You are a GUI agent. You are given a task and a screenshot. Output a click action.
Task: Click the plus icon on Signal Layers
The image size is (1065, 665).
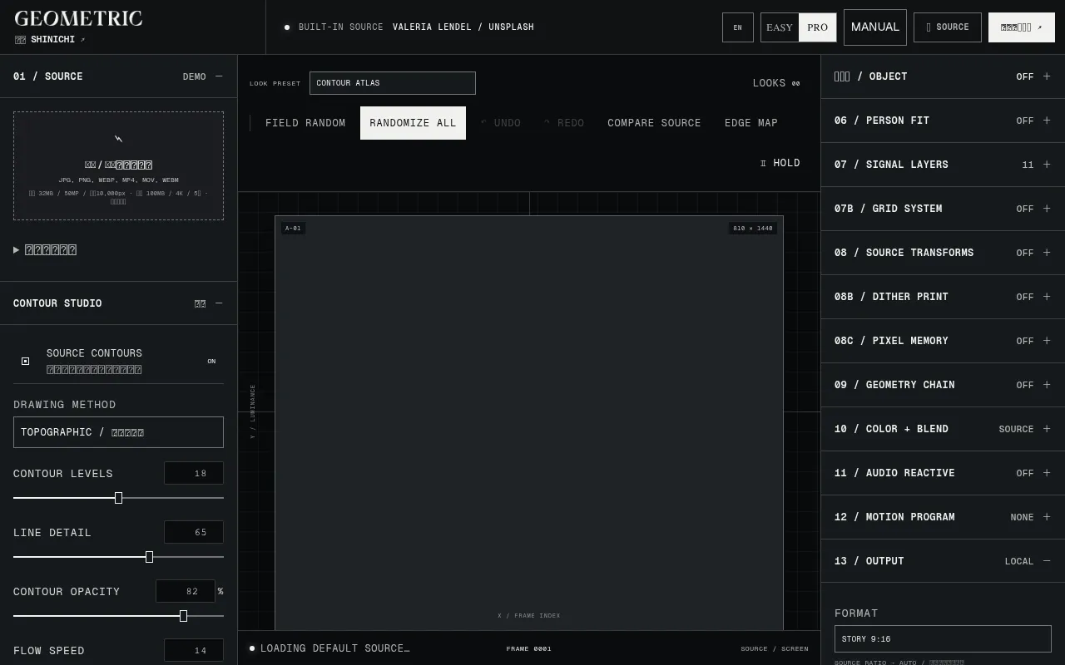pyautogui.click(x=1047, y=165)
